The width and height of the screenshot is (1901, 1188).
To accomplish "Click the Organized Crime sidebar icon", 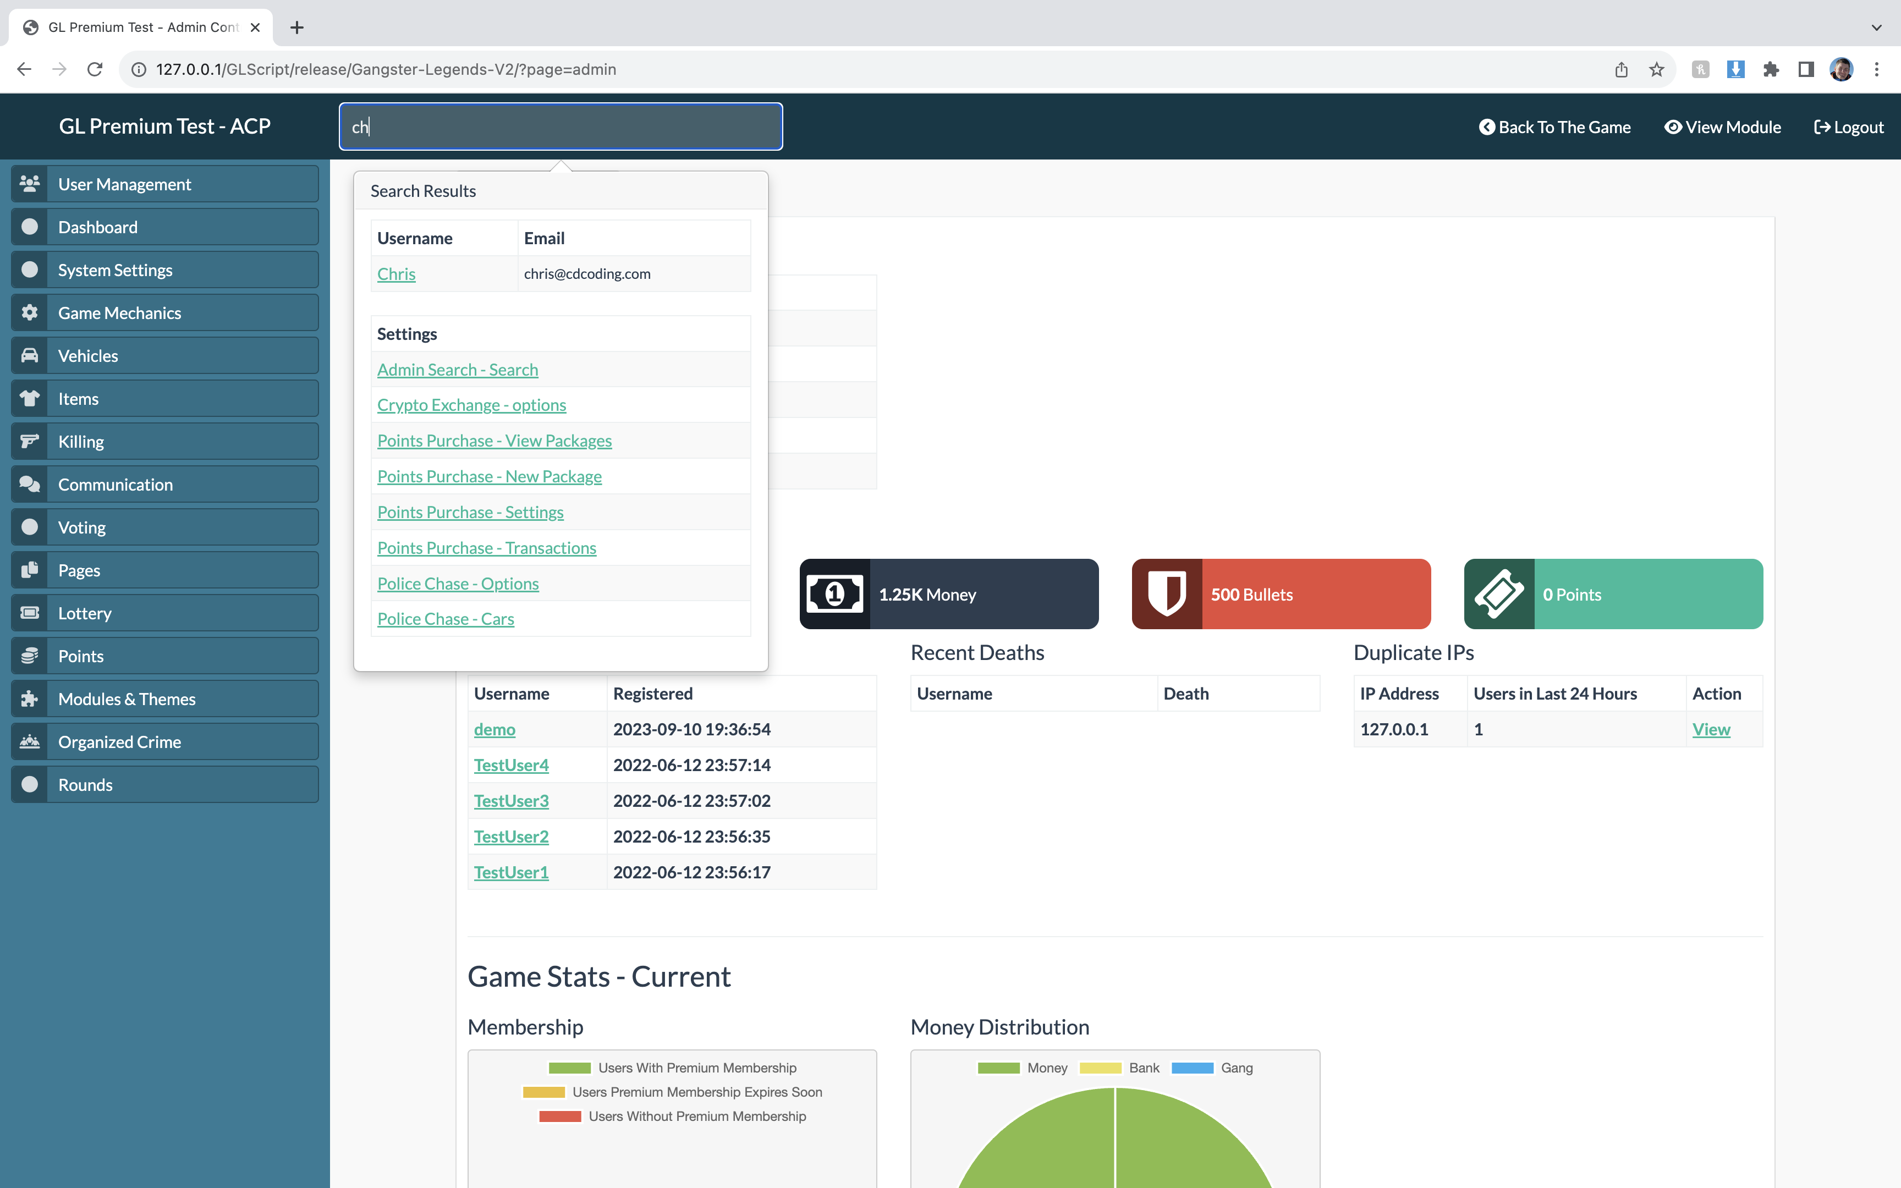I will click(x=30, y=742).
